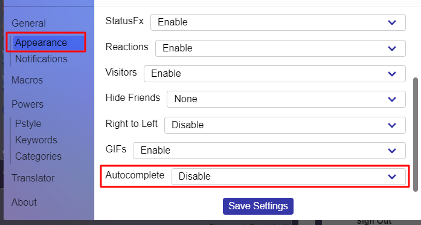Open the Hide Friends None combo box
This screenshot has height=225, width=421.
tap(286, 99)
